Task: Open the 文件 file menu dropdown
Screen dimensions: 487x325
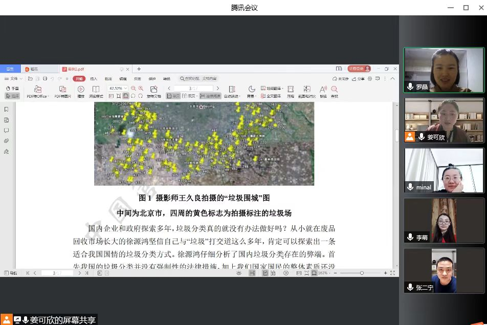Action: [14, 79]
